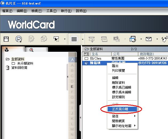Click phone number (03)572-2691#326
Viewport: 168px width, 139px height.
click(153, 63)
